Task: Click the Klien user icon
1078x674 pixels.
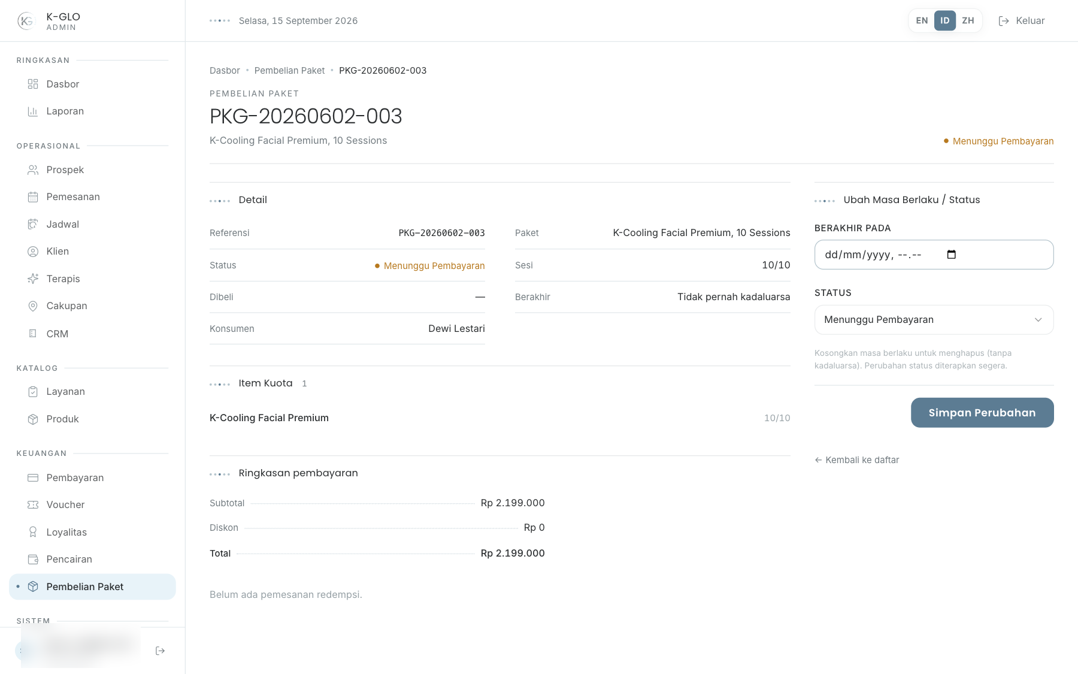Action: [33, 252]
